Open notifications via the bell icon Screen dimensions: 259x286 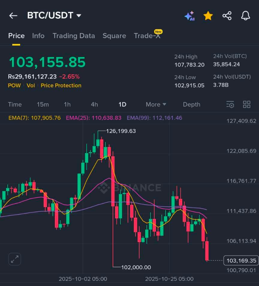(x=246, y=15)
